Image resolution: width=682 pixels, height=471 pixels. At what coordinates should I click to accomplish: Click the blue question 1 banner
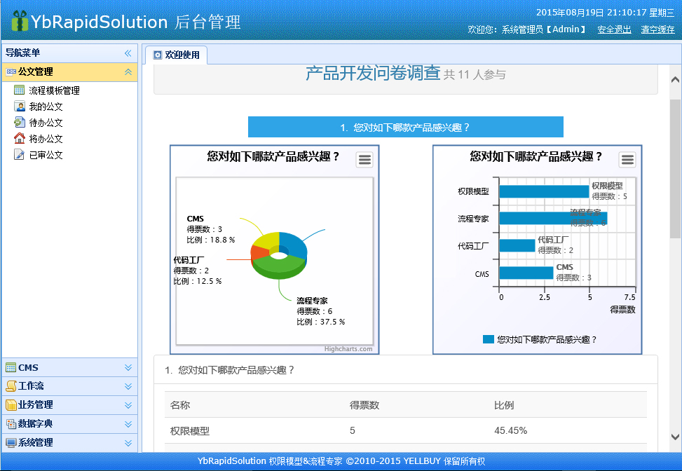pyautogui.click(x=405, y=127)
